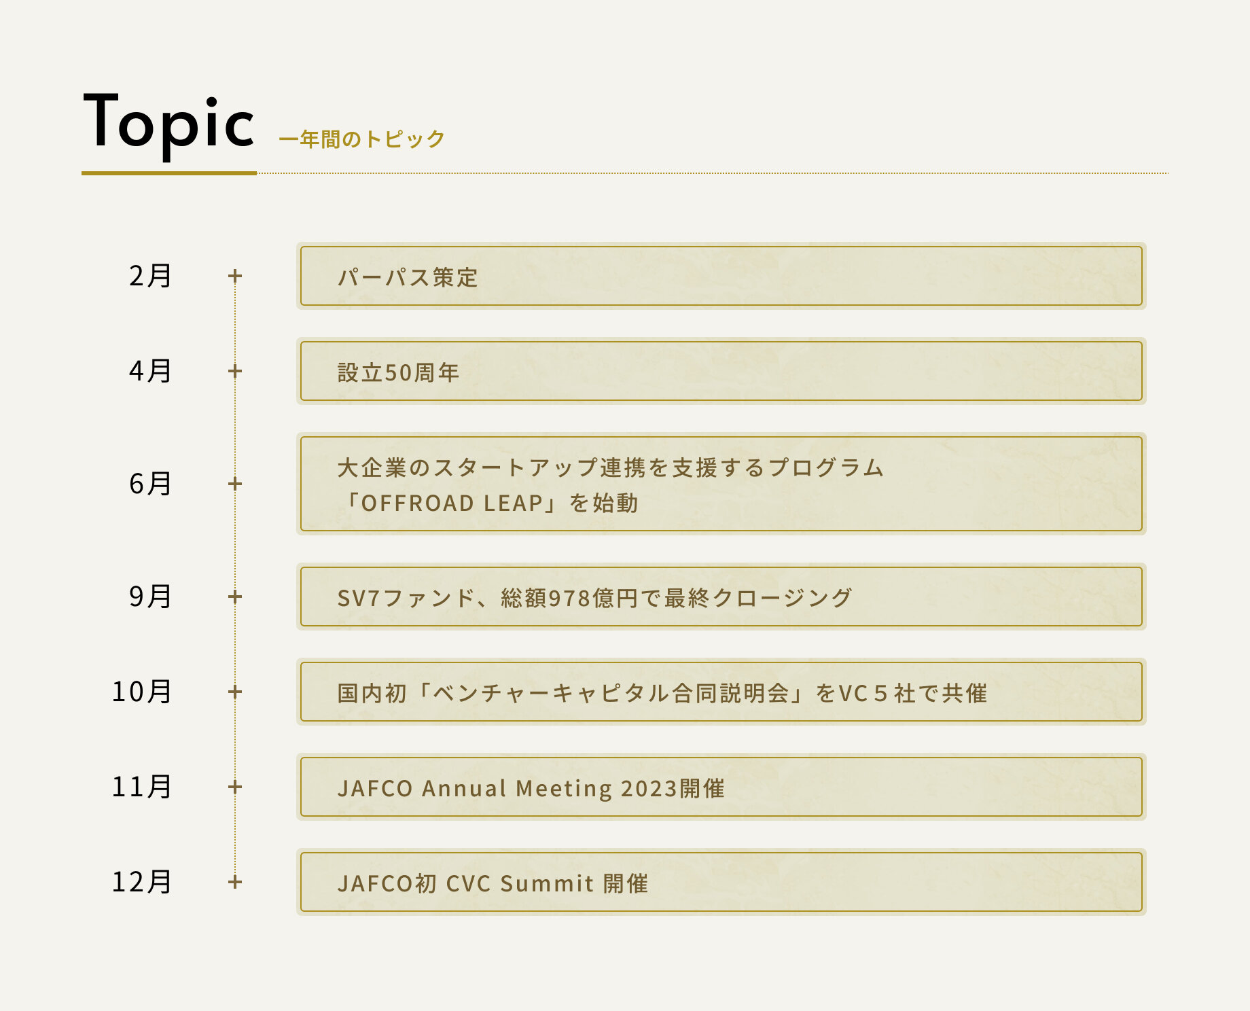Viewport: 1250px width, 1011px height.
Task: Select the OFFROAD LEAP program box
Action: (x=721, y=484)
